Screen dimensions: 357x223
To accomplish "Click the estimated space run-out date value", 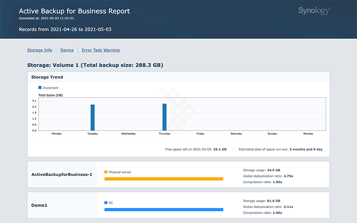I will click(306, 149).
